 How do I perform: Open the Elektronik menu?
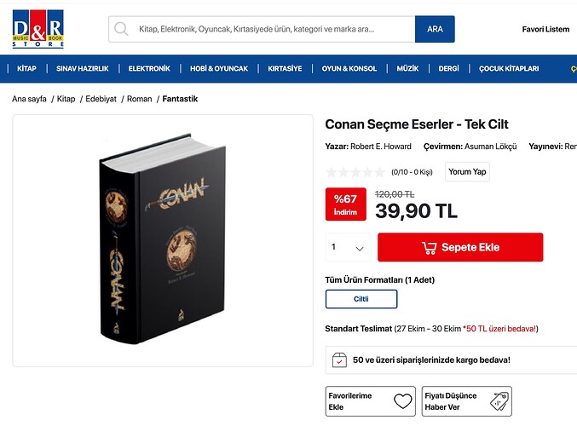[x=149, y=68]
